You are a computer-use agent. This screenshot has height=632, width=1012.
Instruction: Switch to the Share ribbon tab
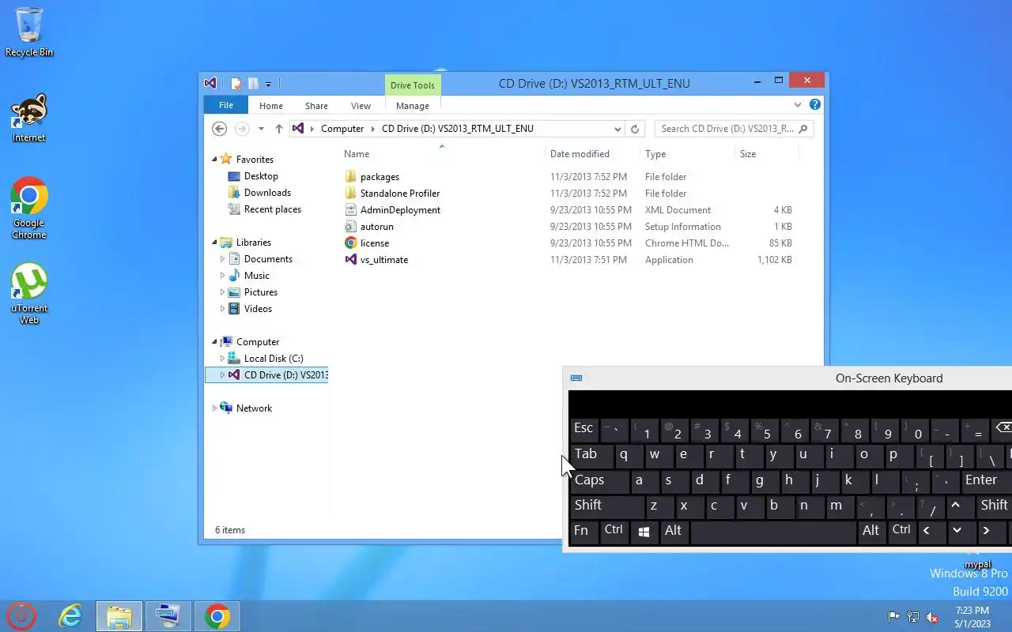(316, 106)
